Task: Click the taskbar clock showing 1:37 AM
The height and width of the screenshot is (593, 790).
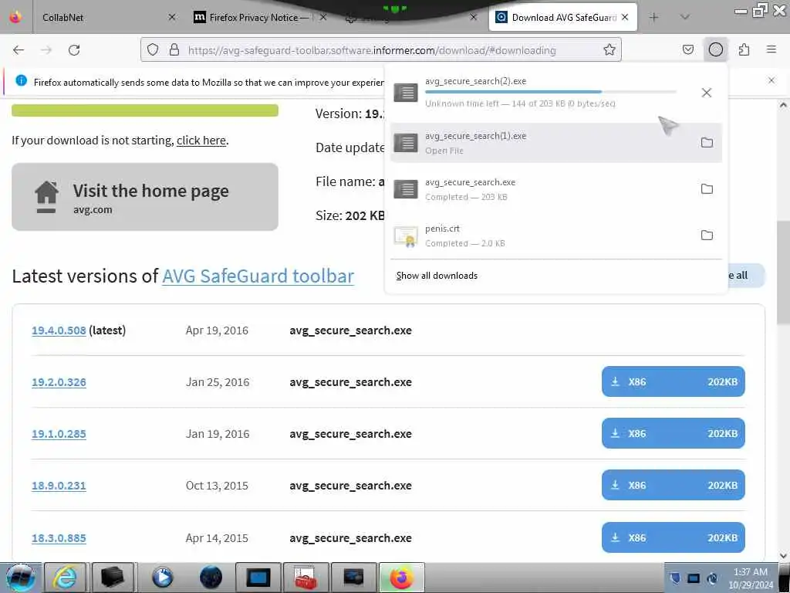Action: point(750,578)
